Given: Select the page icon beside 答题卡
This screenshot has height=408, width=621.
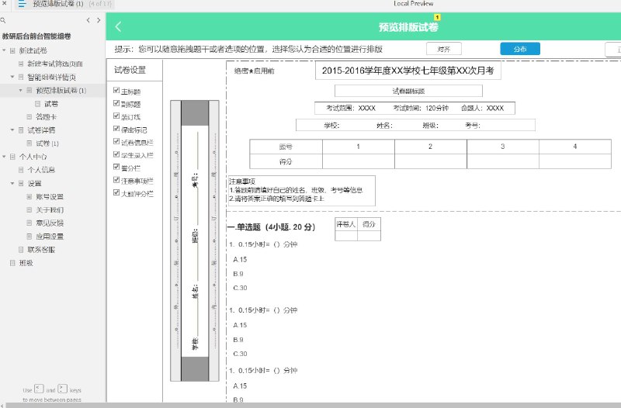Looking at the screenshot, I should [29, 117].
